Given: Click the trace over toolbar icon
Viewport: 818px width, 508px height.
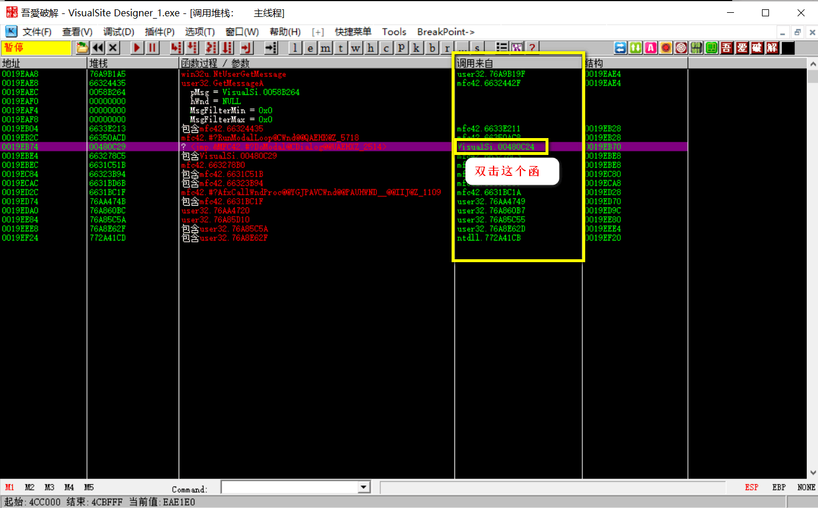Looking at the screenshot, I should pyautogui.click(x=227, y=48).
